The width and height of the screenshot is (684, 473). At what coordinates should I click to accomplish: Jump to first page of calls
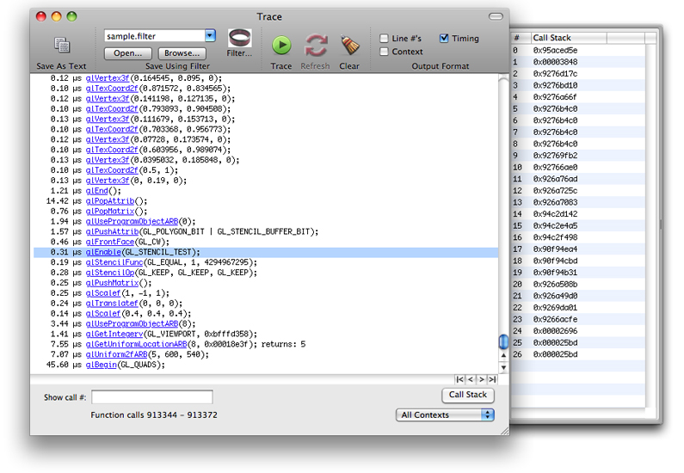click(460, 379)
